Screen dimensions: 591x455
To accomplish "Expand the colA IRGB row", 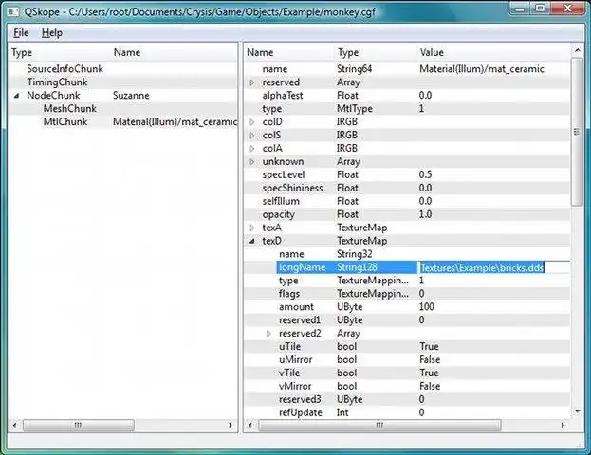I will 252,149.
